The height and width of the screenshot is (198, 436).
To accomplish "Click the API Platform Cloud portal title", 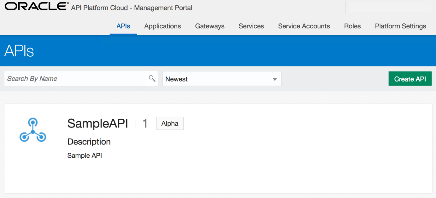I will pos(132,8).
